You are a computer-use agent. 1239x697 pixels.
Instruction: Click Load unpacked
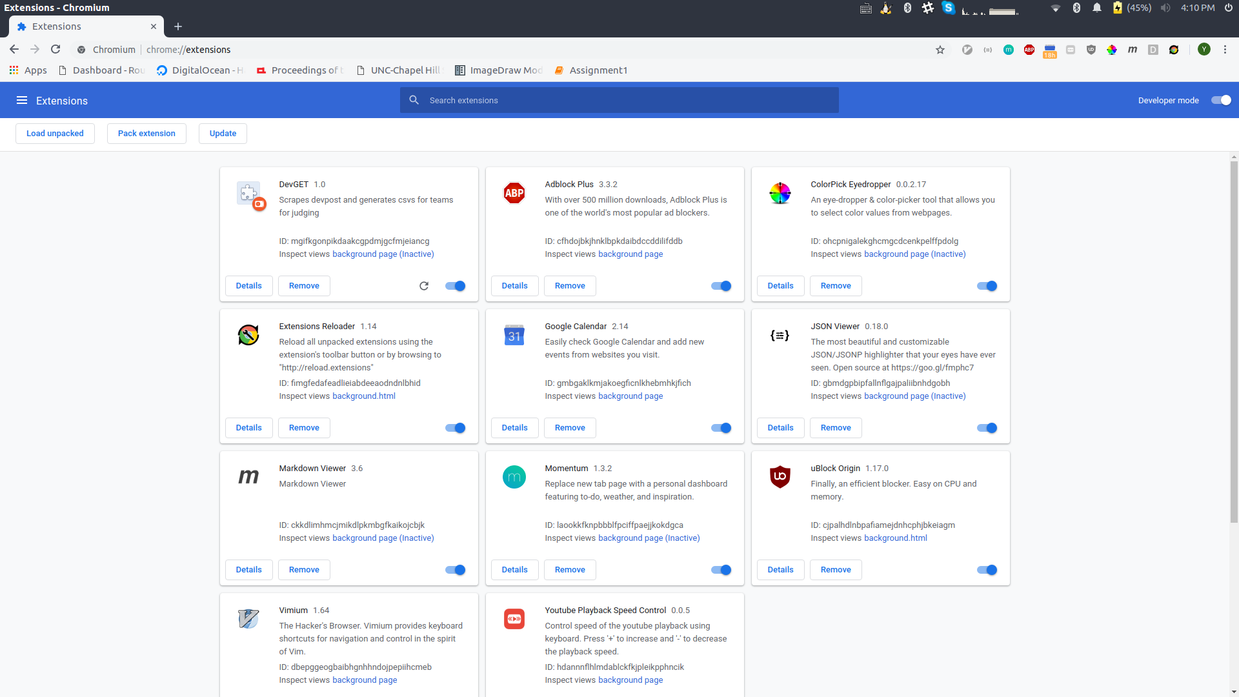pos(55,134)
